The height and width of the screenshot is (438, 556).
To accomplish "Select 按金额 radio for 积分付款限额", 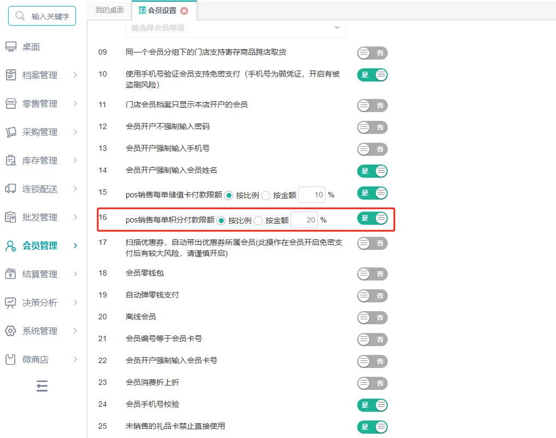I will tap(258, 221).
